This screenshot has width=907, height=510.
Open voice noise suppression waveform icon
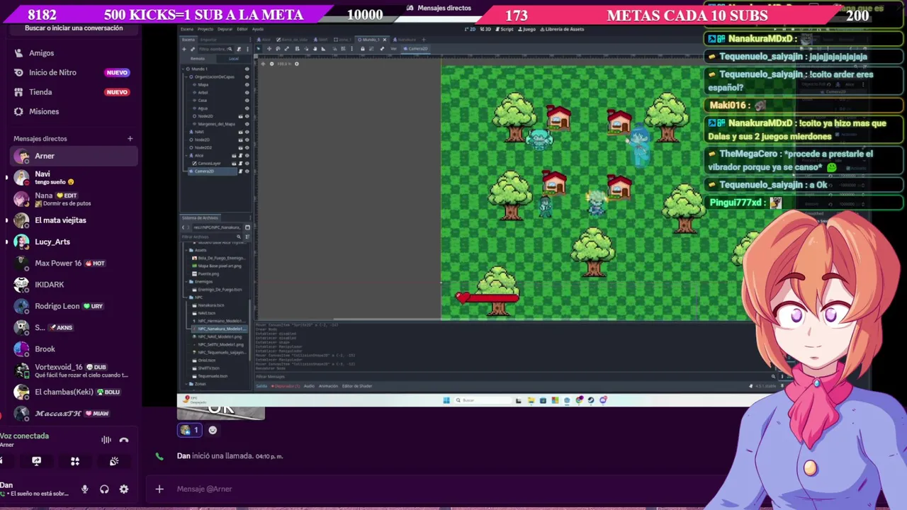tap(106, 440)
